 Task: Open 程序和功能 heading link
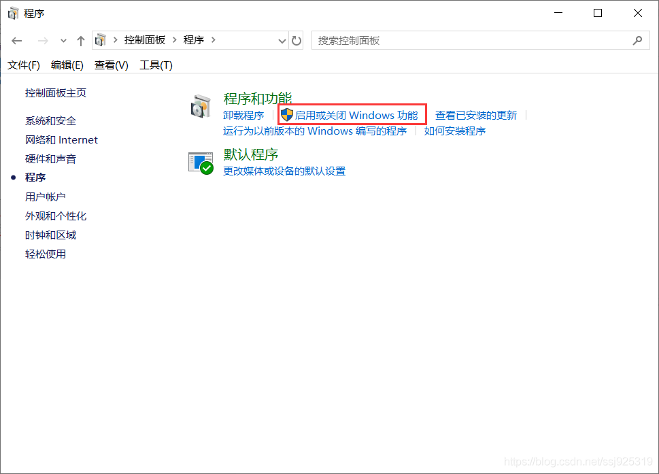click(258, 99)
